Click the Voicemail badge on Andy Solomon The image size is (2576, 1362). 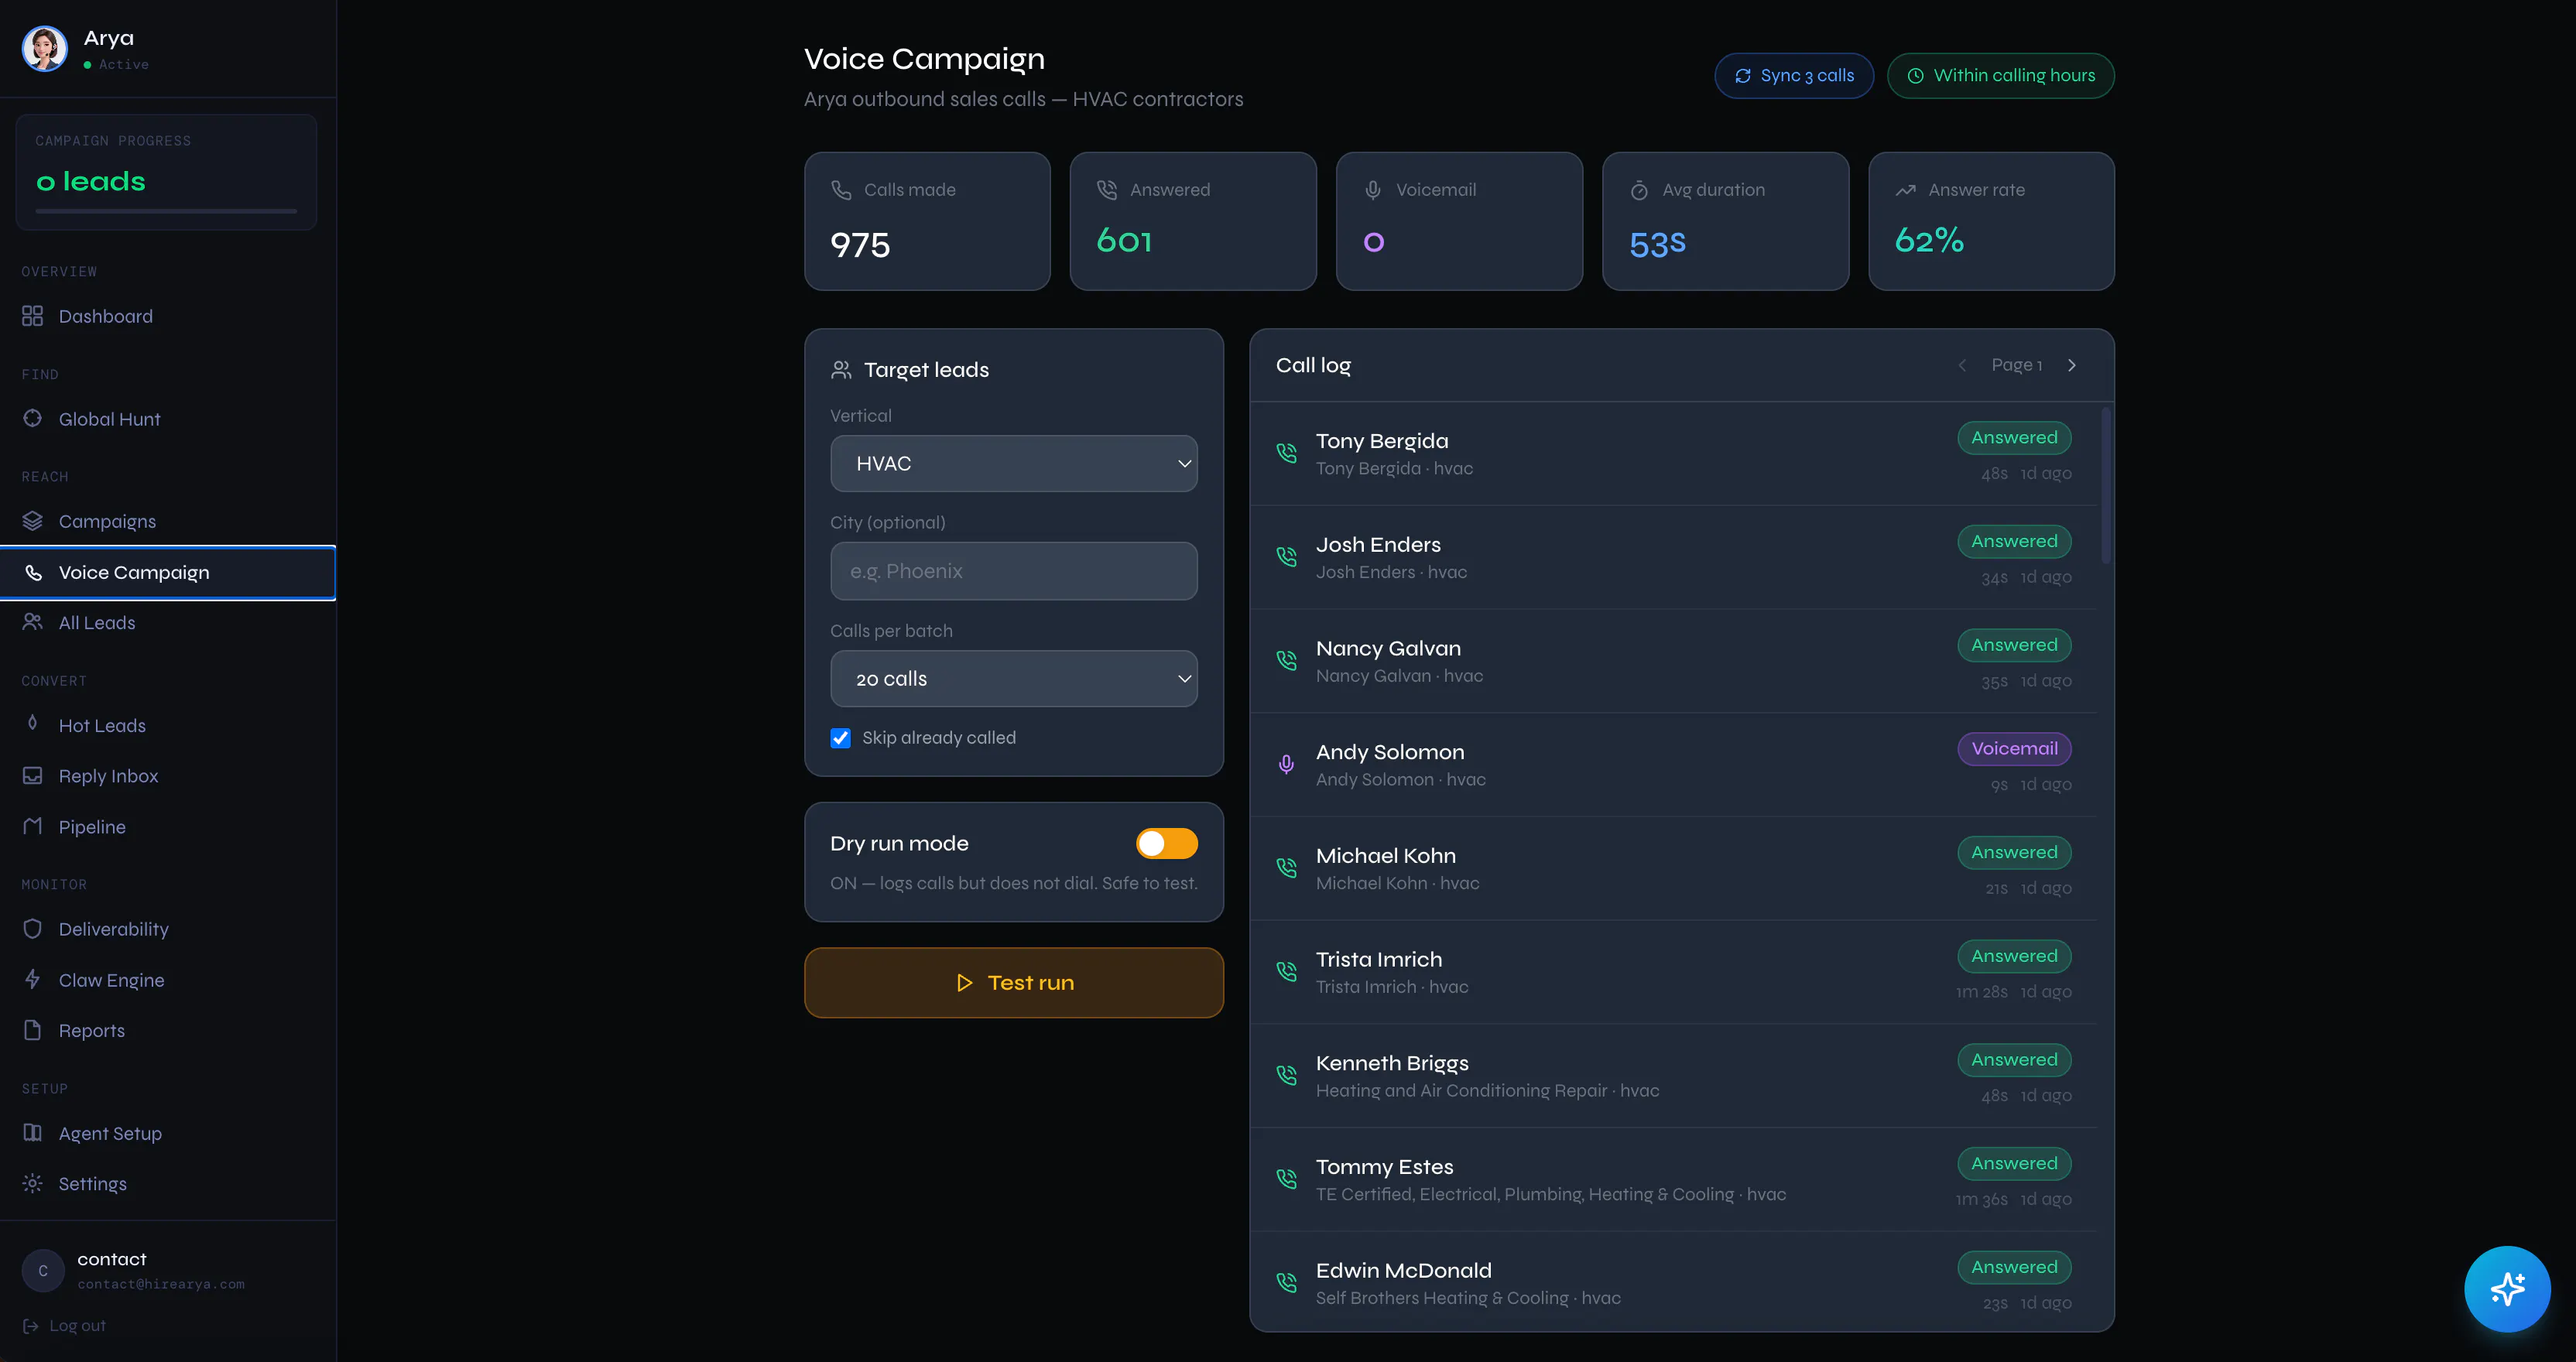[2014, 749]
